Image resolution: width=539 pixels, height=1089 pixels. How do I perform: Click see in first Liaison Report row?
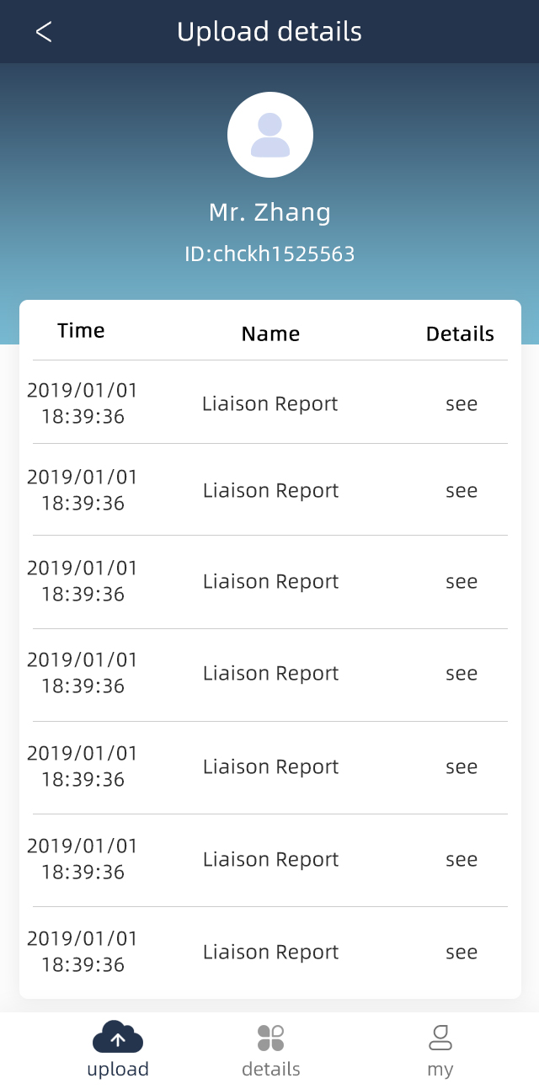[462, 403]
